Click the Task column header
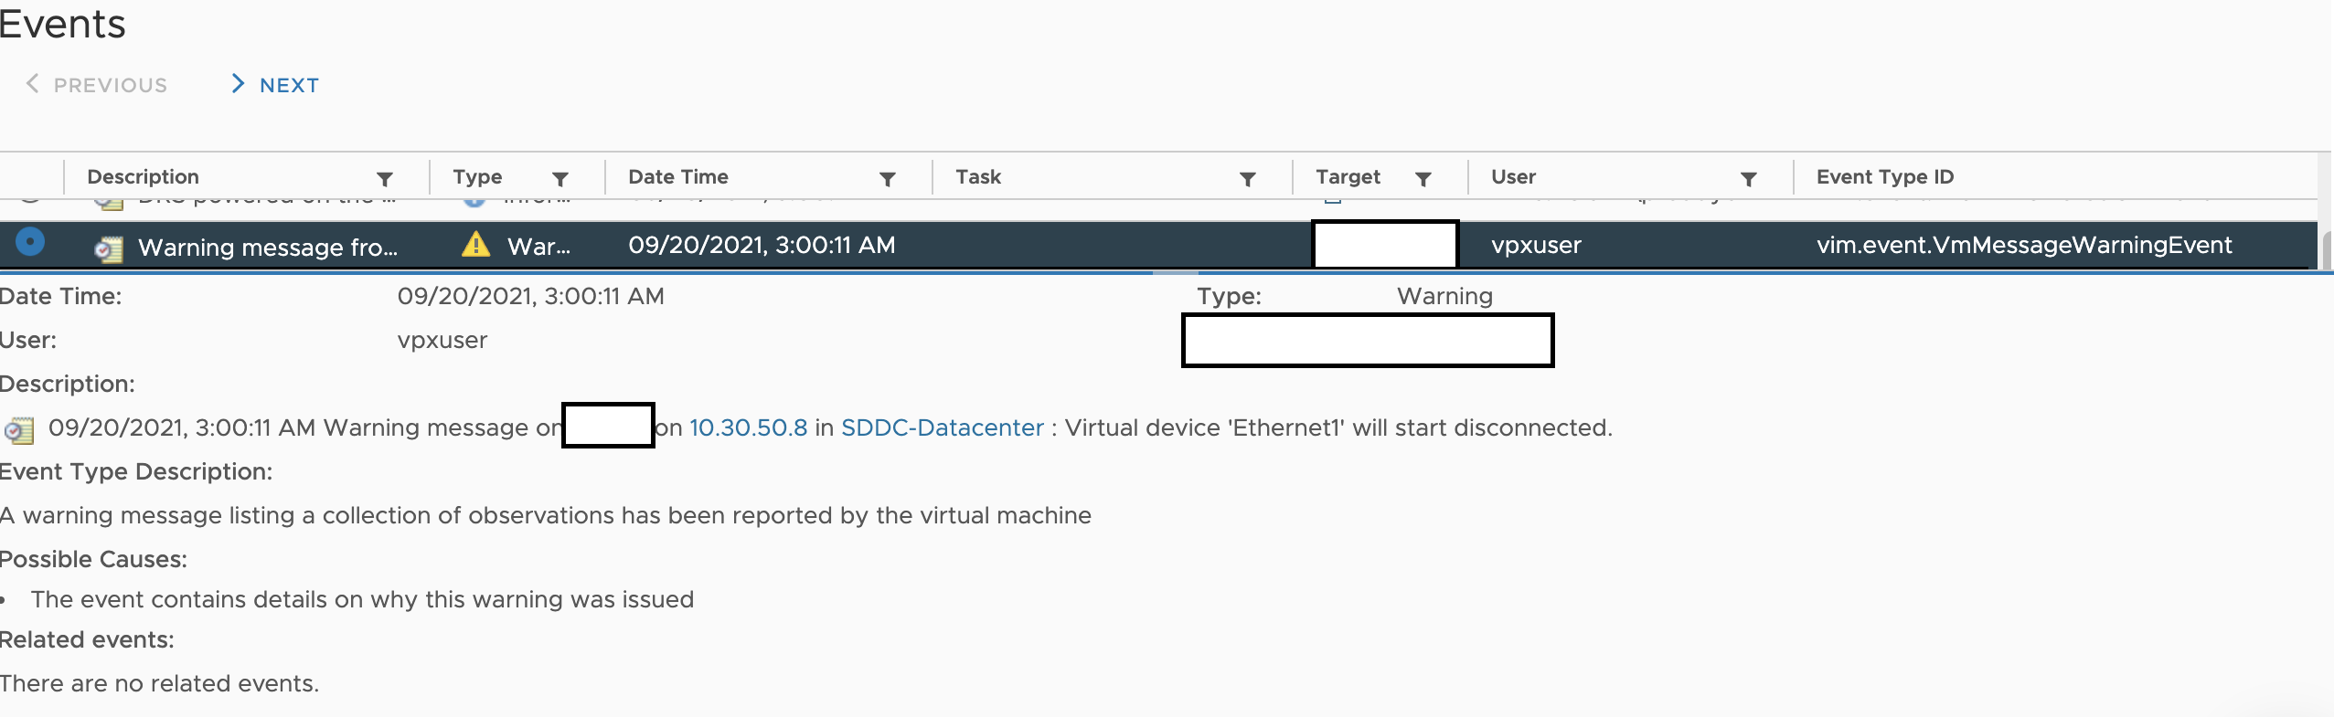The height and width of the screenshot is (728, 2334). 978,177
